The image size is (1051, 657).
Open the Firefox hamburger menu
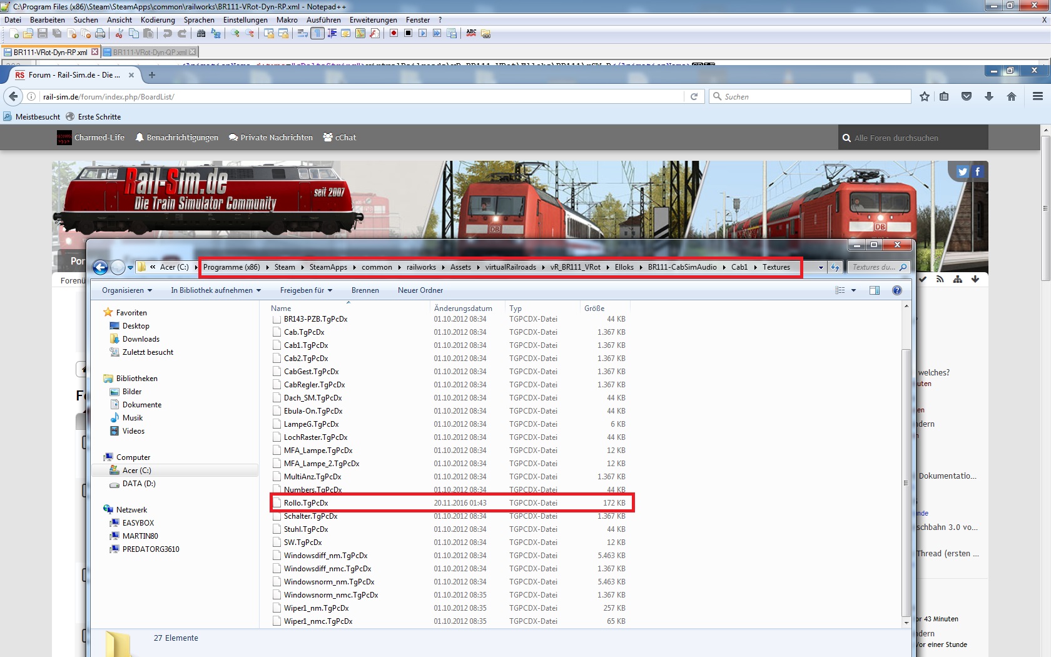click(1038, 96)
